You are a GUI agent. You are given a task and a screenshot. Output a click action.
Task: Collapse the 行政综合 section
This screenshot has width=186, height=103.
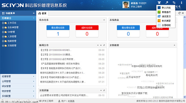pos(34,18)
